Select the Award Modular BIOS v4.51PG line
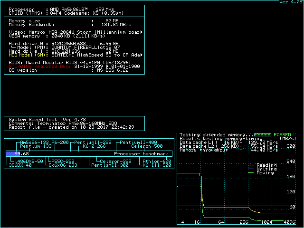 tap(70, 63)
